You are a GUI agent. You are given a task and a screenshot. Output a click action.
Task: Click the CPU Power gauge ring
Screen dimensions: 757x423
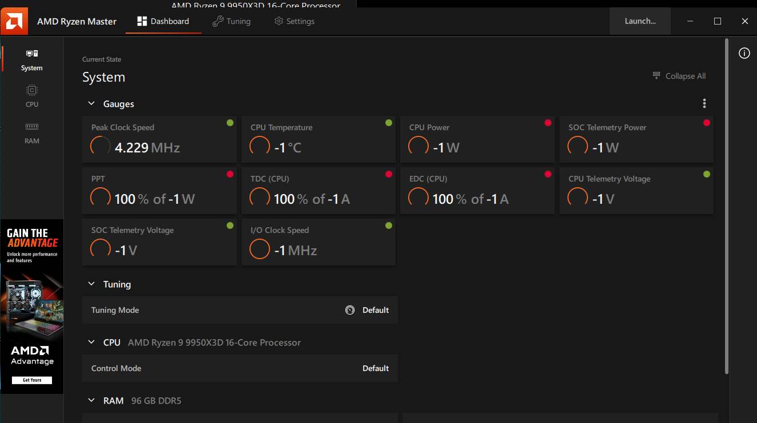point(418,147)
